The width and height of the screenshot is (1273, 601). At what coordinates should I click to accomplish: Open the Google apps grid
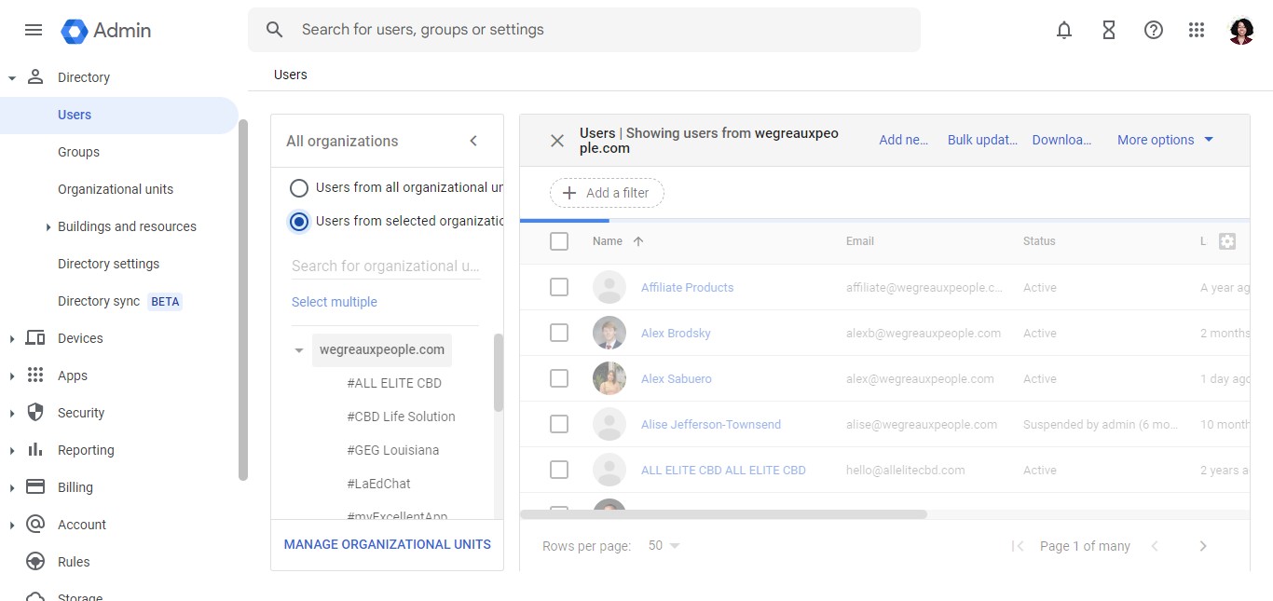1198,30
